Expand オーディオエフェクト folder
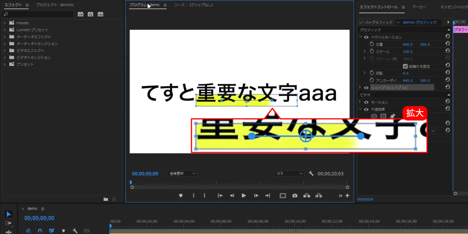This screenshot has height=234, width=468. (x=5, y=37)
